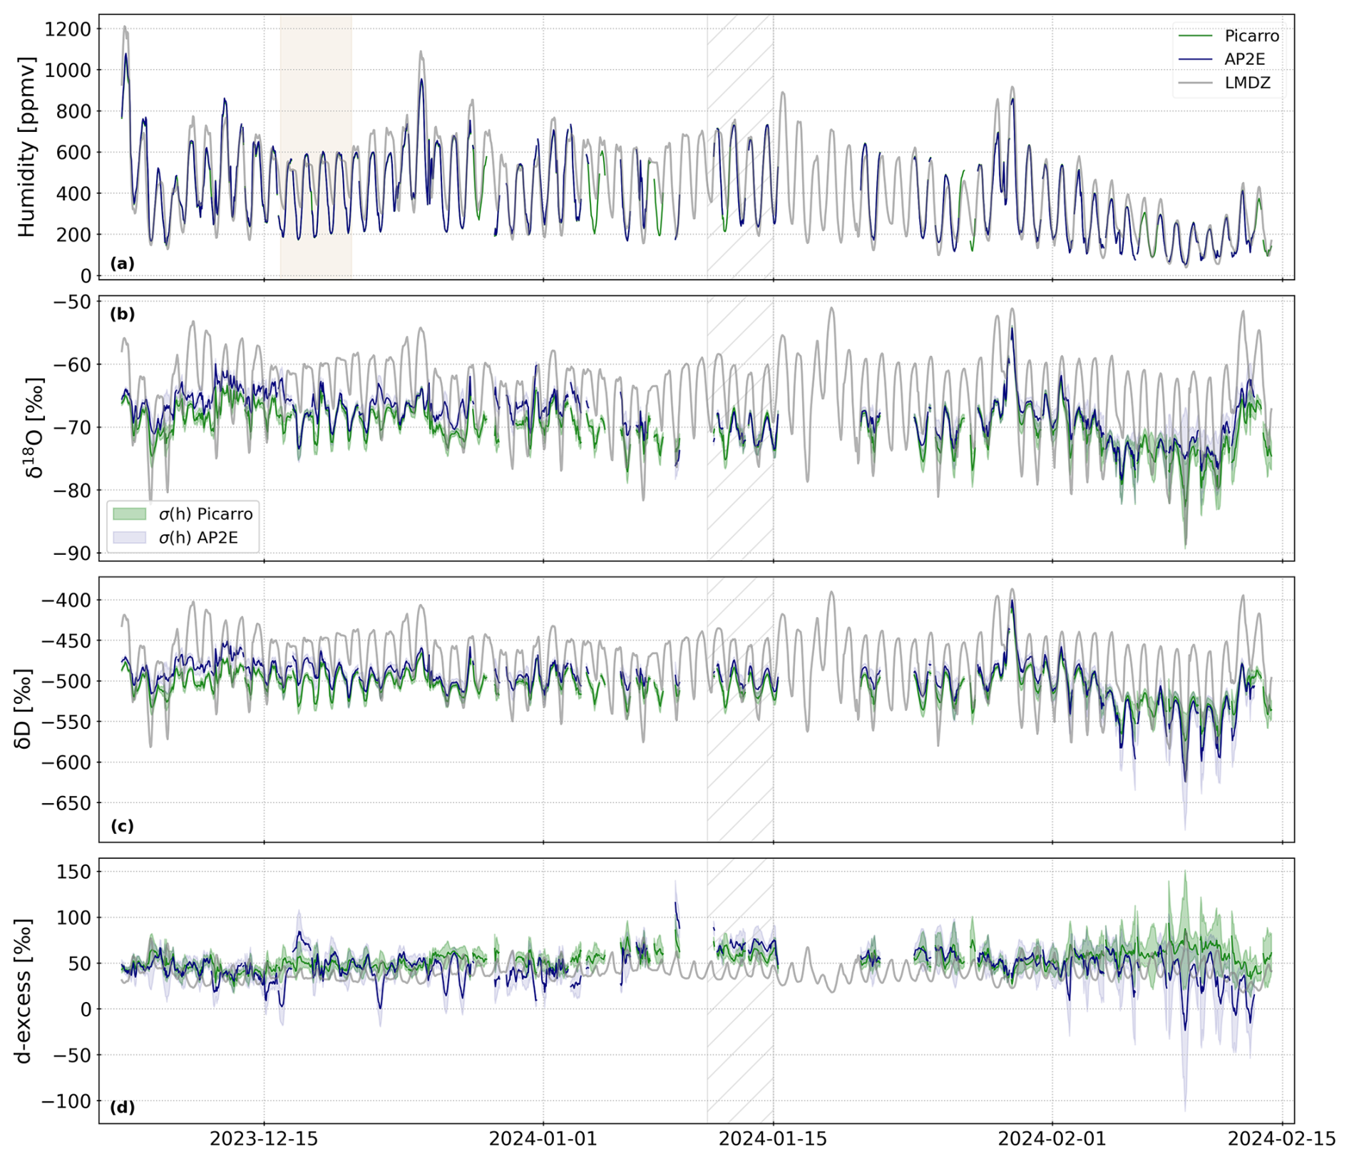
Task: Select the Humidity [ppmv] axis label
Action: tap(26, 148)
